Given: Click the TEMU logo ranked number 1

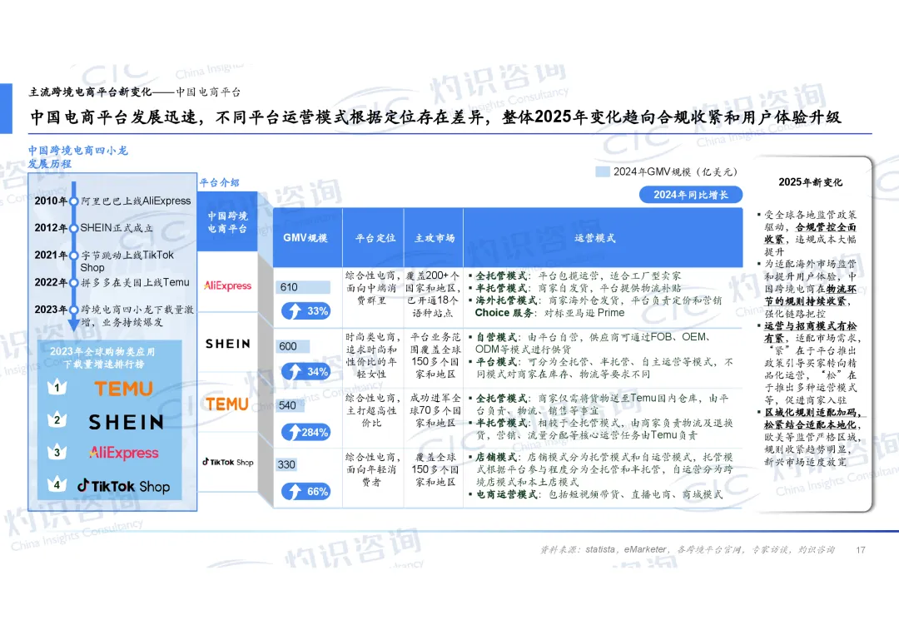Looking at the screenshot, I should (124, 389).
